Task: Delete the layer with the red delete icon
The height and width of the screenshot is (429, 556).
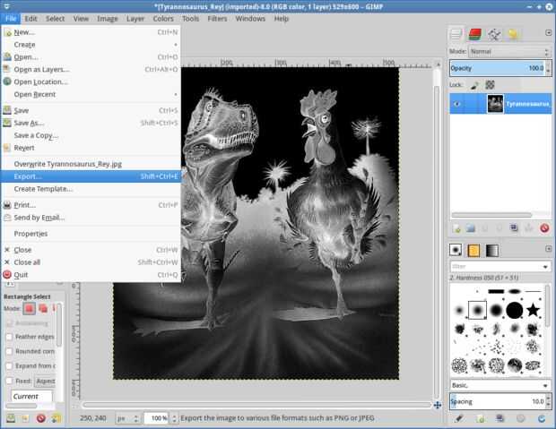Action: point(544,228)
